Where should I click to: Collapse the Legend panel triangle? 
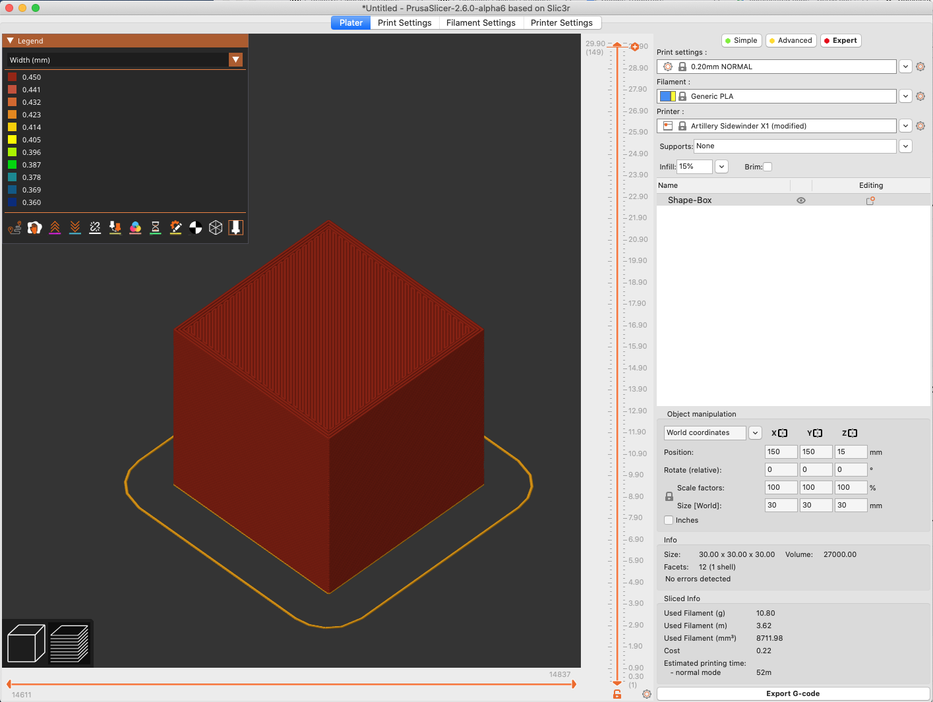tap(11, 41)
